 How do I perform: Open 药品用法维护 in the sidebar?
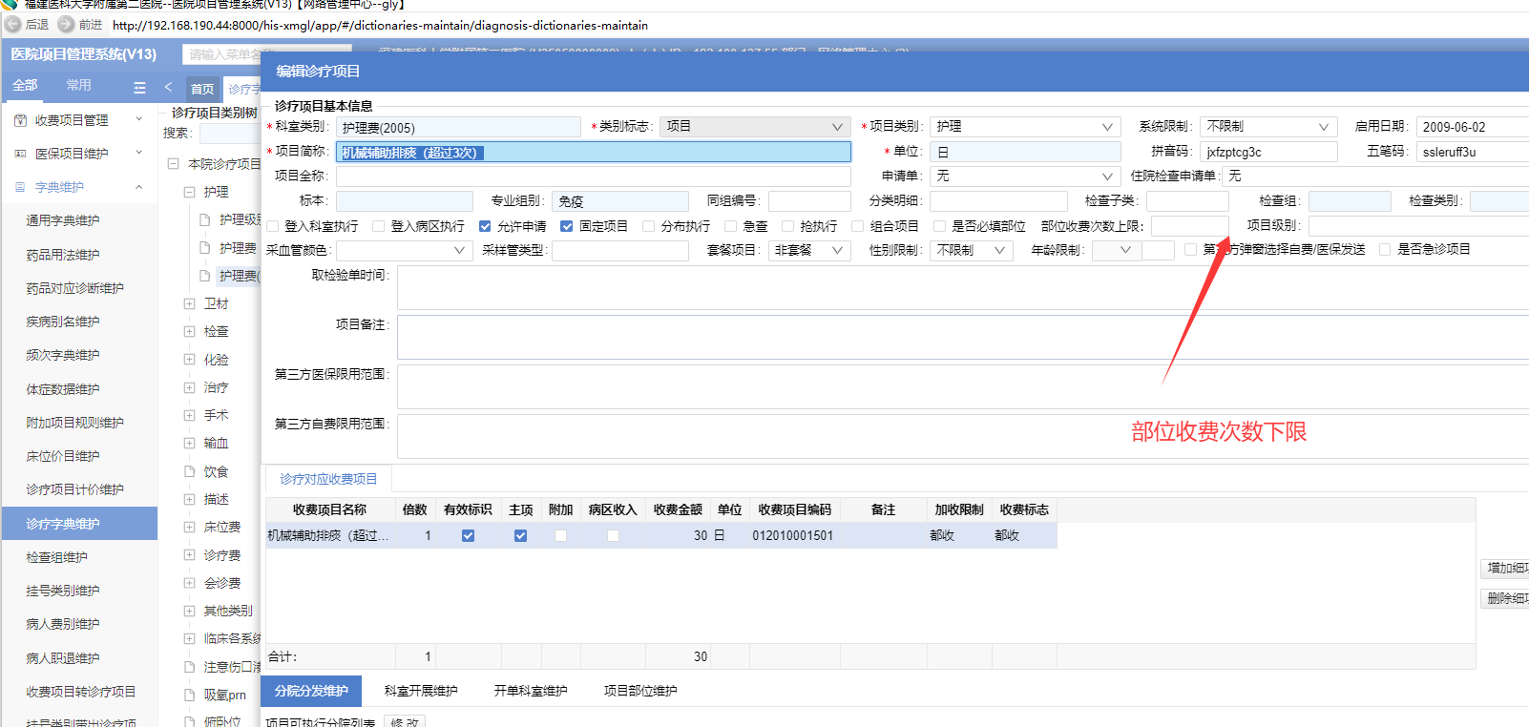tap(63, 255)
